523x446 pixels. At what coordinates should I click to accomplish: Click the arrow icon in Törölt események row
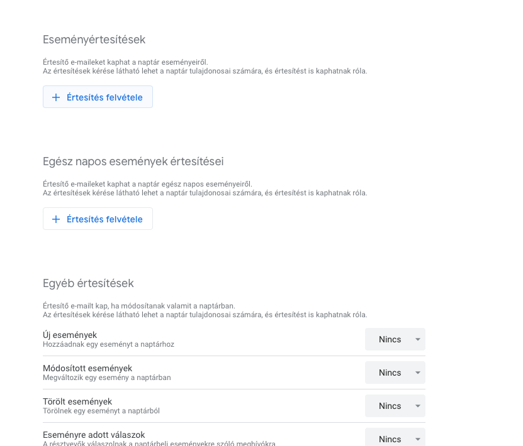pyautogui.click(x=417, y=406)
